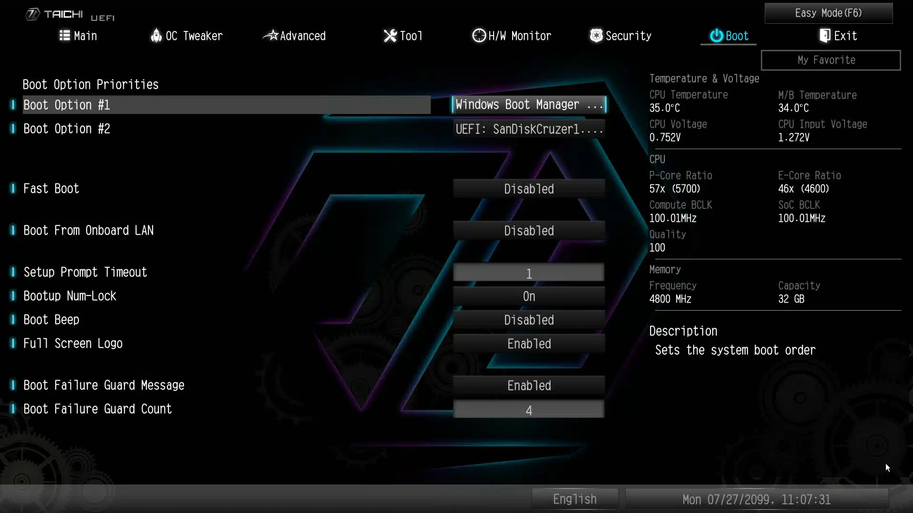Open Boot Option #1 Windows Boot Manager dropdown
Screen dimensions: 913x513
[x=529, y=104]
